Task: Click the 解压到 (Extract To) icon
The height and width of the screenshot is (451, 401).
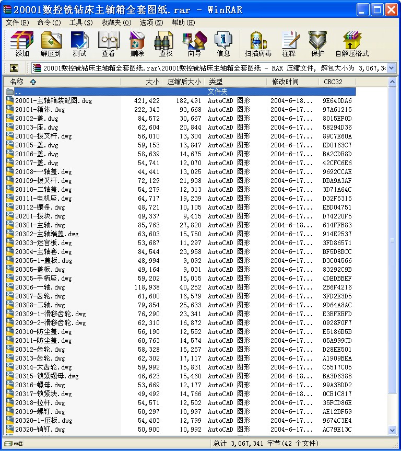Action: 51,44
